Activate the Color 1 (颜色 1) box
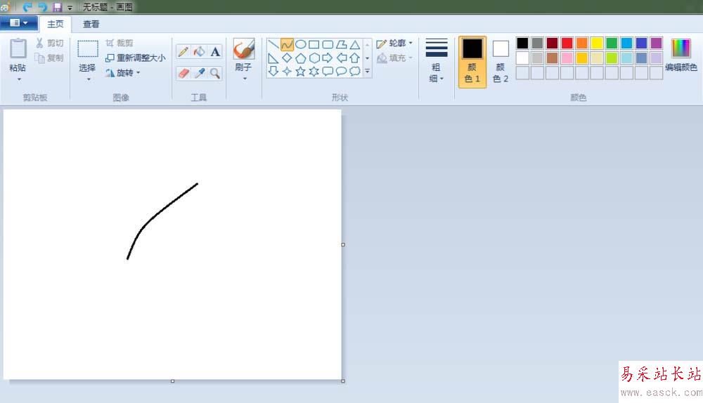703x403 pixels. (x=472, y=62)
